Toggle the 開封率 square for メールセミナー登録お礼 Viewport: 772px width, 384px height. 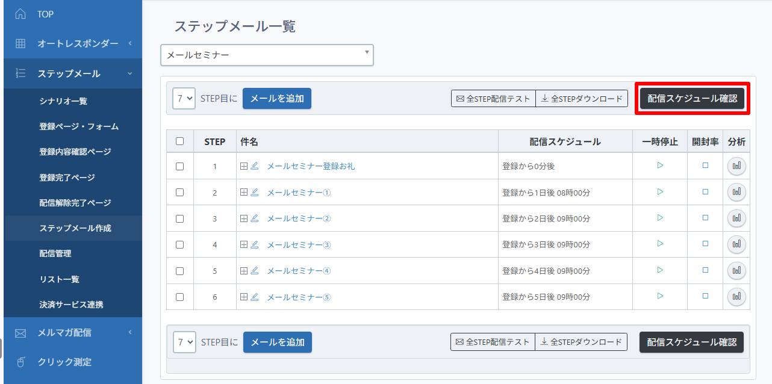[705, 166]
